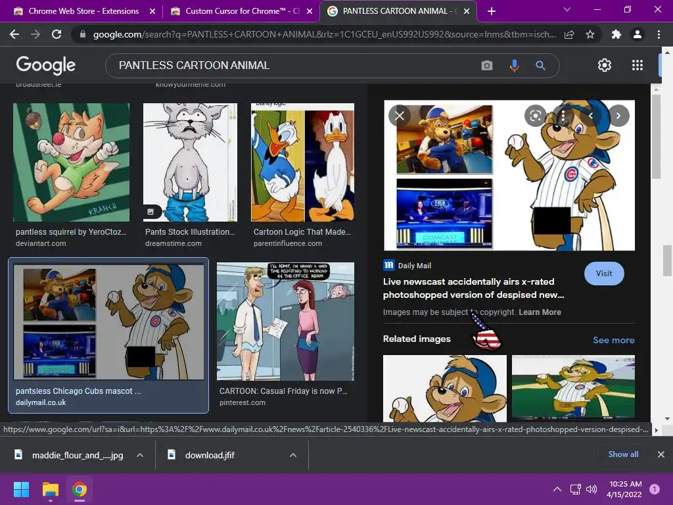
Task: Click the dailymail.co.uk source text
Action: coord(41,403)
